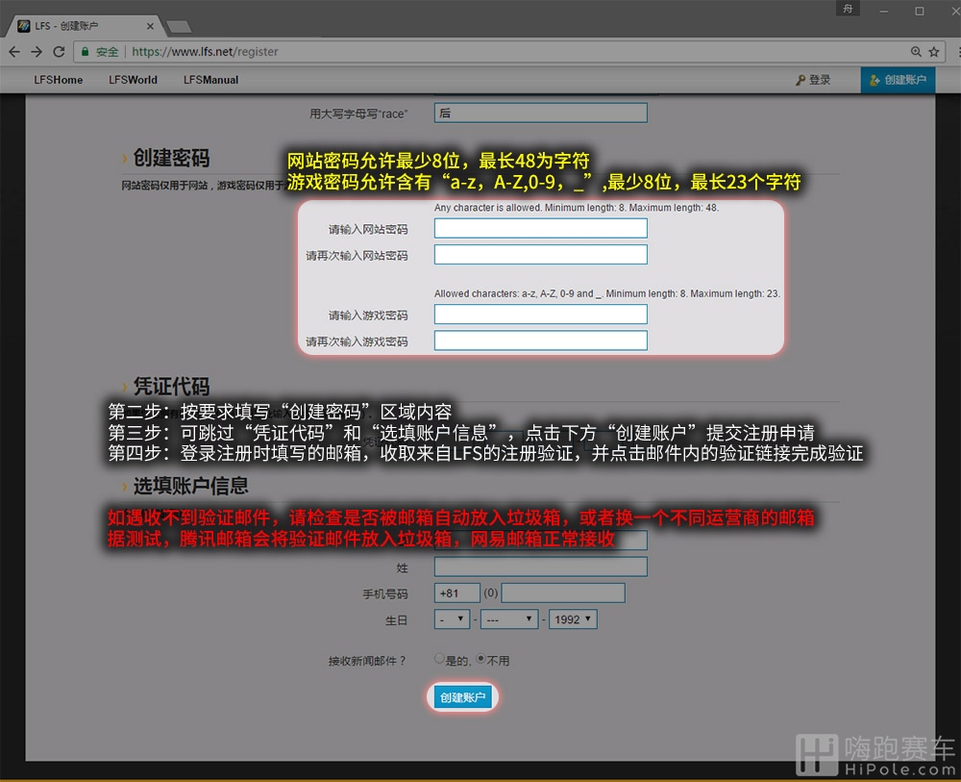Select 是的 for newsletter emails

pyautogui.click(x=439, y=659)
